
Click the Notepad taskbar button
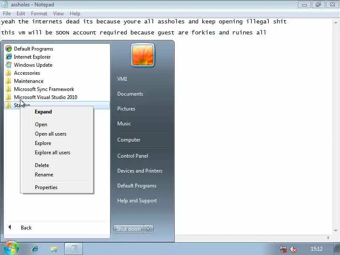pos(73,249)
